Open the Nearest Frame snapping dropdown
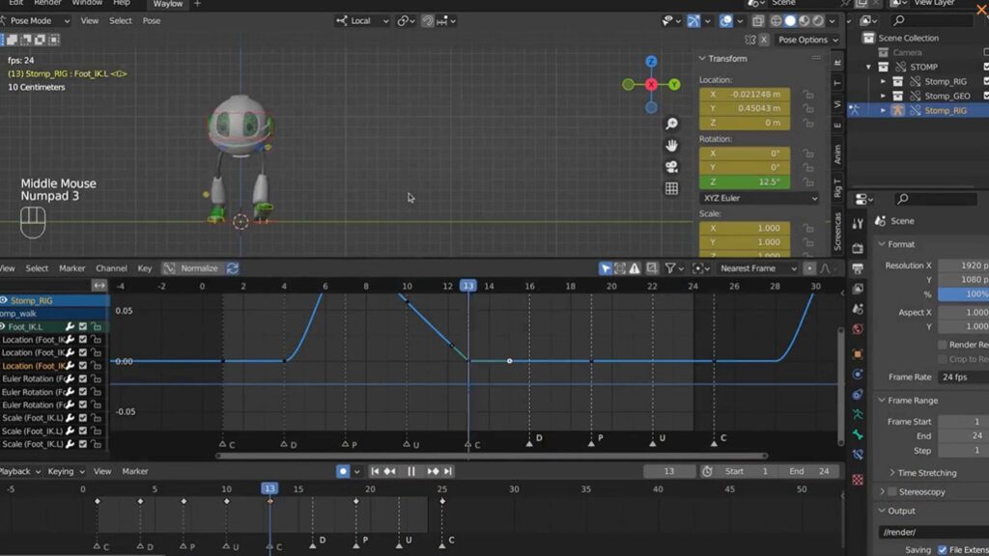 pos(757,268)
